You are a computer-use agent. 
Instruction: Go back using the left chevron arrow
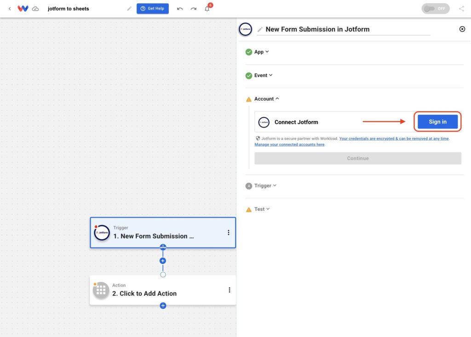pyautogui.click(x=10, y=9)
